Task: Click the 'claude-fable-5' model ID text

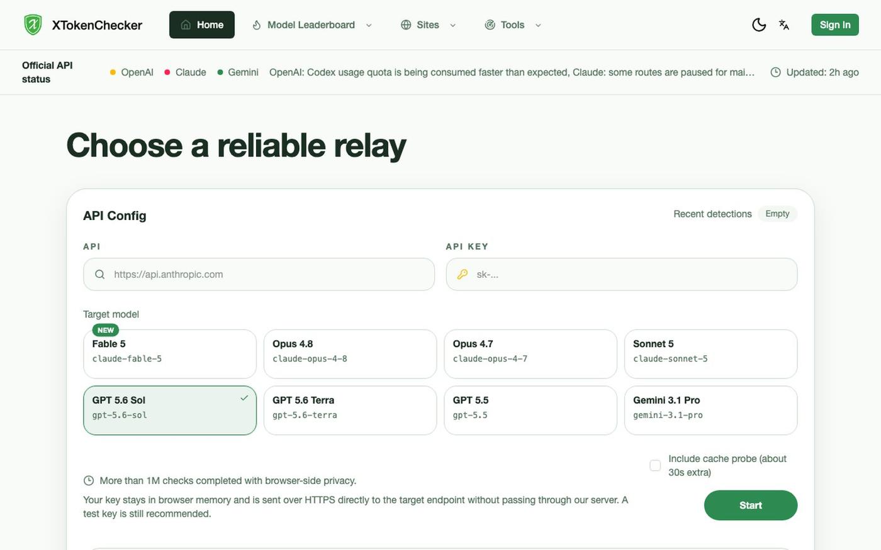Action: (x=127, y=359)
